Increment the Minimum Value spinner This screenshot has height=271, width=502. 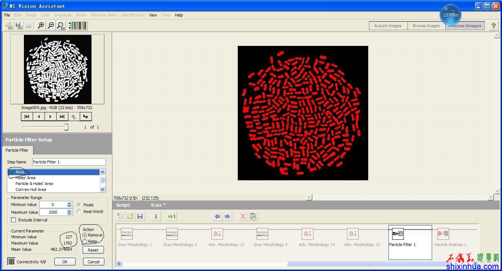click(69, 203)
